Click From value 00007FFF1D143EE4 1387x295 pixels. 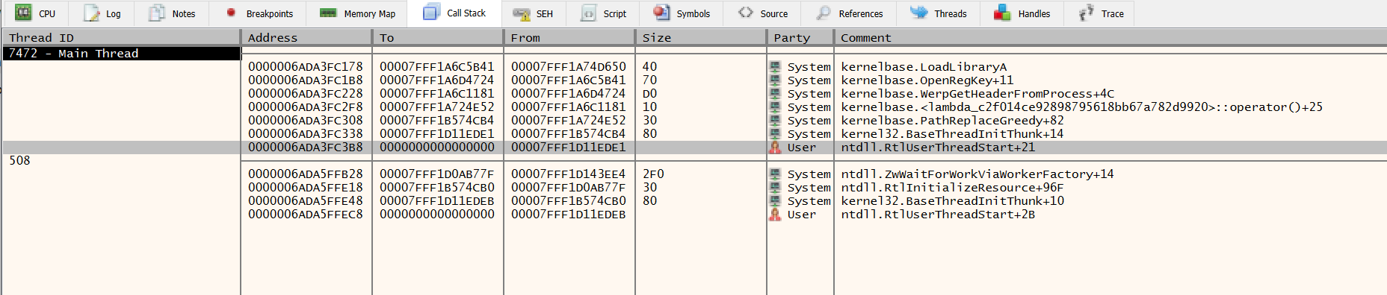click(569, 174)
